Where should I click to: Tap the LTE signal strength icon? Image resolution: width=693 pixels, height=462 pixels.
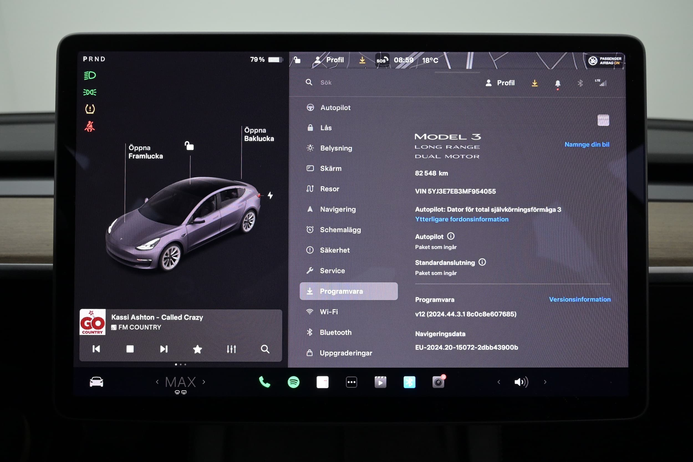600,83
